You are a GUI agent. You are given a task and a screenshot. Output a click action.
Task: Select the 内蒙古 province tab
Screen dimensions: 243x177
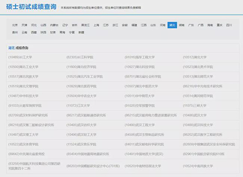[x=54, y=25]
